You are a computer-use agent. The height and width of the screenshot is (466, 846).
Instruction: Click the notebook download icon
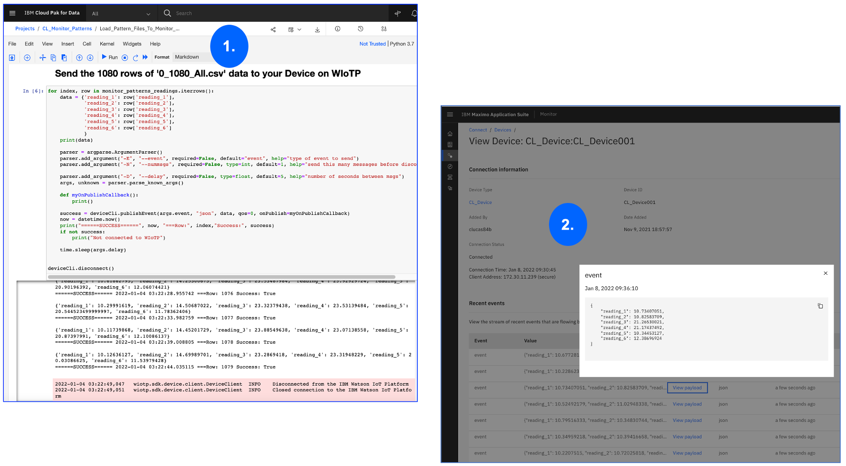point(317,29)
